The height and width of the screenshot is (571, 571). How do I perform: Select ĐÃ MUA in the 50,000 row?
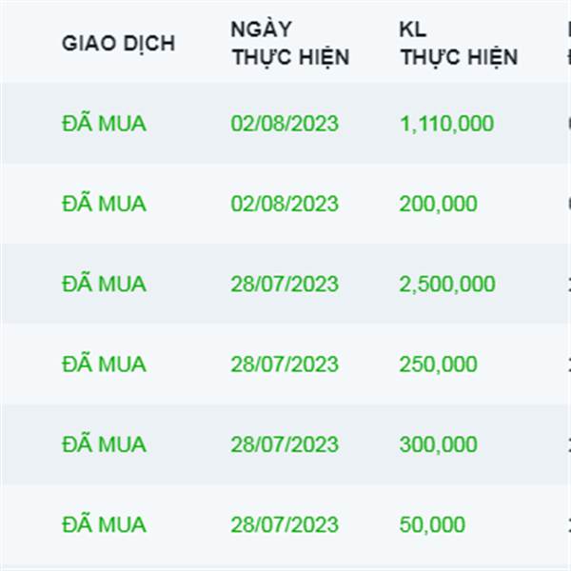(x=104, y=522)
